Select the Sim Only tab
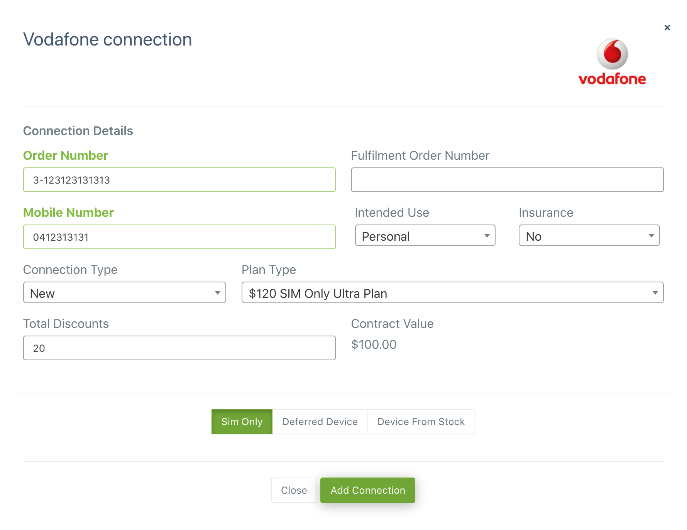This screenshot has height=530, width=687. click(242, 422)
